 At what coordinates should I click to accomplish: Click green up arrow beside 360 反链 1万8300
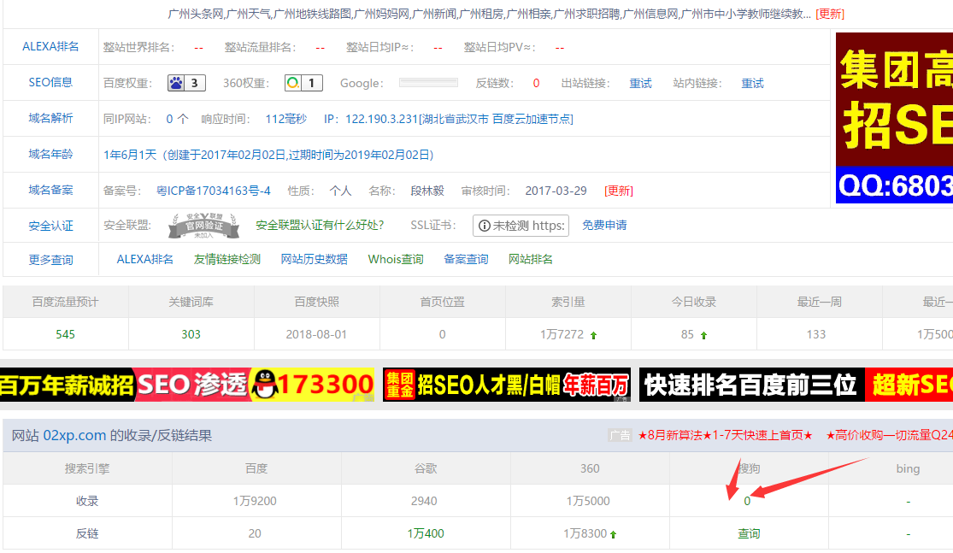[613, 534]
